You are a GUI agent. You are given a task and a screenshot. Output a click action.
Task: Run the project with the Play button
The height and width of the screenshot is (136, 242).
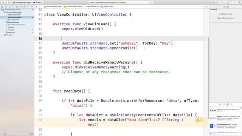coord(3,2)
